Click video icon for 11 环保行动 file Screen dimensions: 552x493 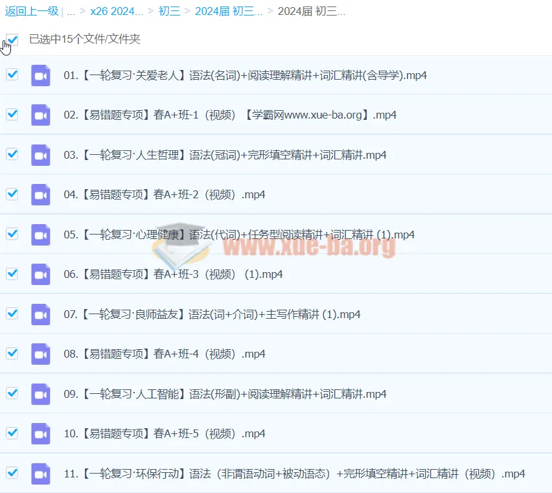pos(41,474)
